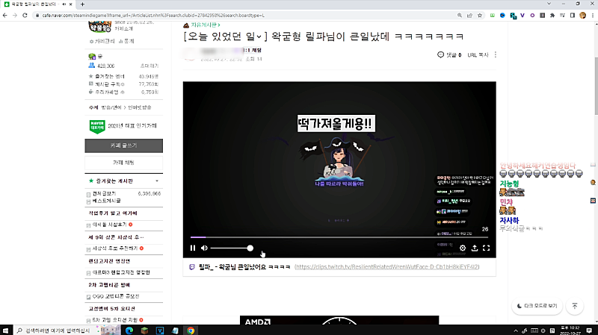This screenshot has width=598, height=335.
Task: Jump back to the page top
Action: [x=575, y=306]
